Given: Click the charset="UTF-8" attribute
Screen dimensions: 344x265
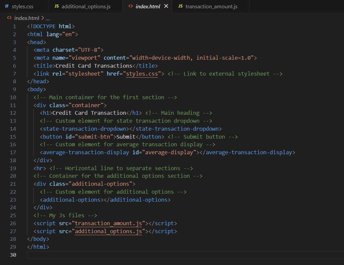Looking at the screenshot, I should point(76,50).
